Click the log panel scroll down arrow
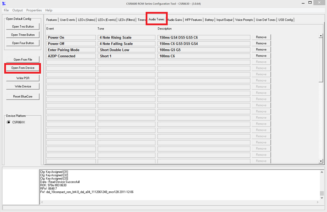Image resolution: width=327 pixels, height=212 pixels. pos(322,198)
